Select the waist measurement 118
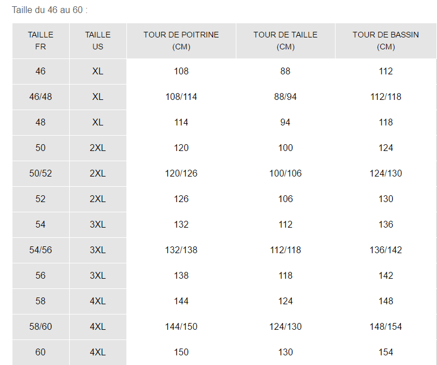Screen dimensions: 437x365 click(285, 275)
